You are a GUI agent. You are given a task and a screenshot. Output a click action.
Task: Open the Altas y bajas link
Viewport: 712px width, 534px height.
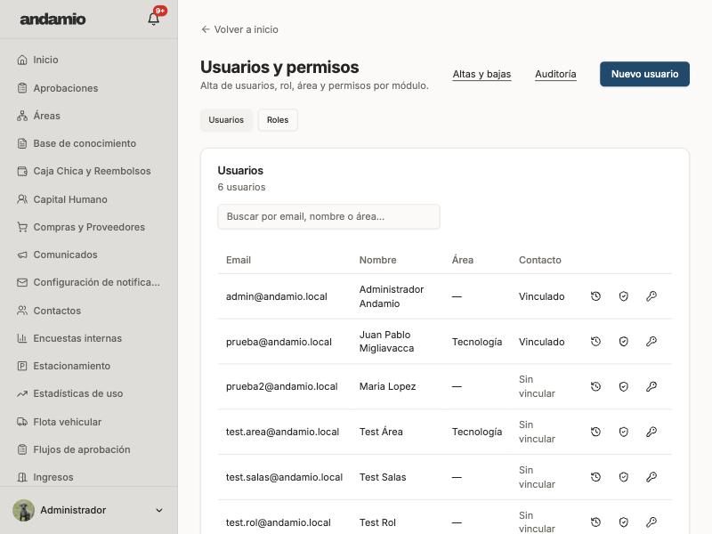pos(481,74)
